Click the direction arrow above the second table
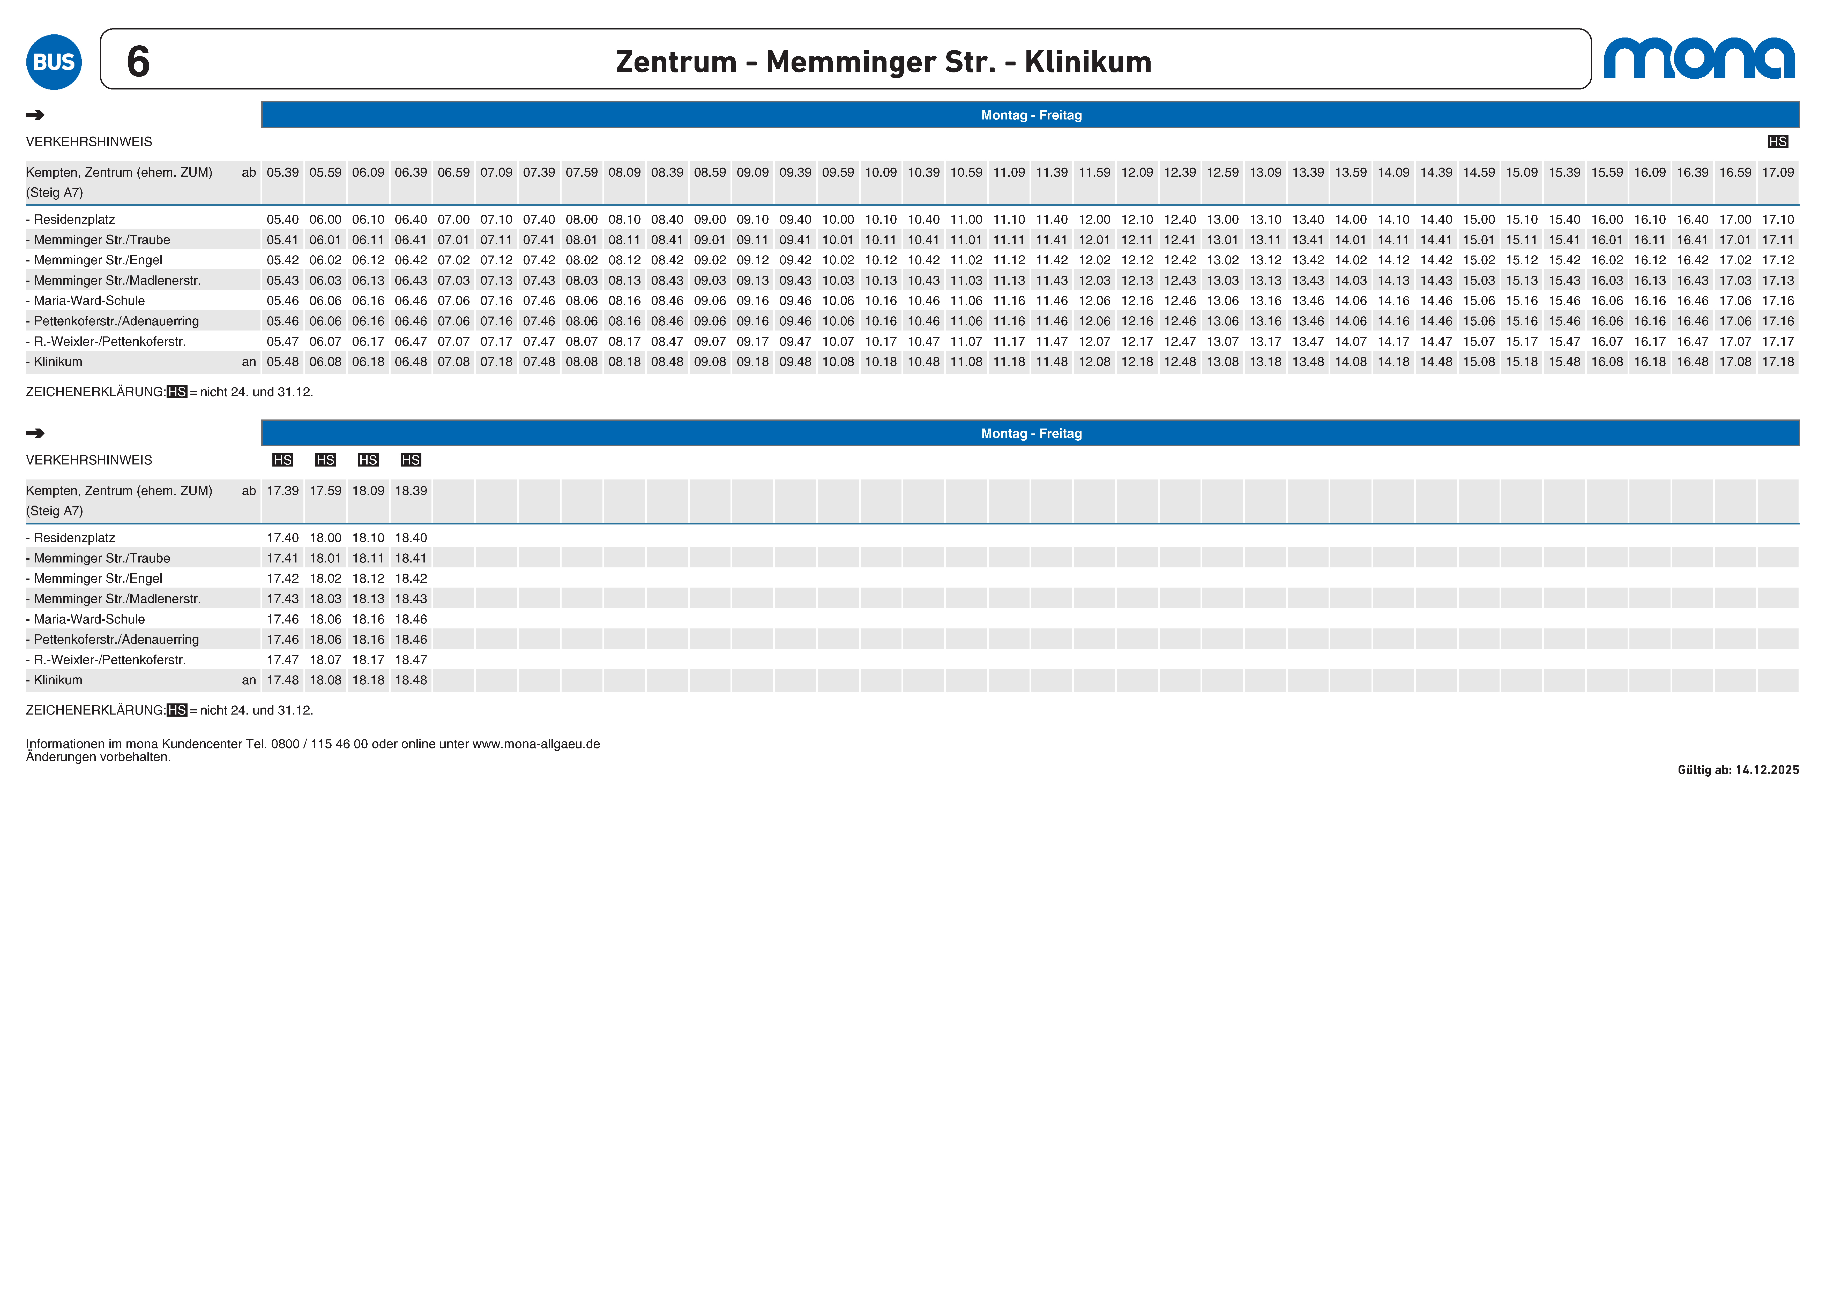Viewport: 1826px width, 1291px height. [35, 433]
